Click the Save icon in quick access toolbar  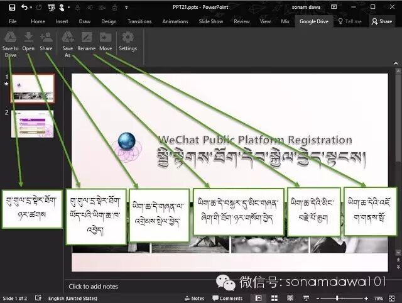(12, 8)
